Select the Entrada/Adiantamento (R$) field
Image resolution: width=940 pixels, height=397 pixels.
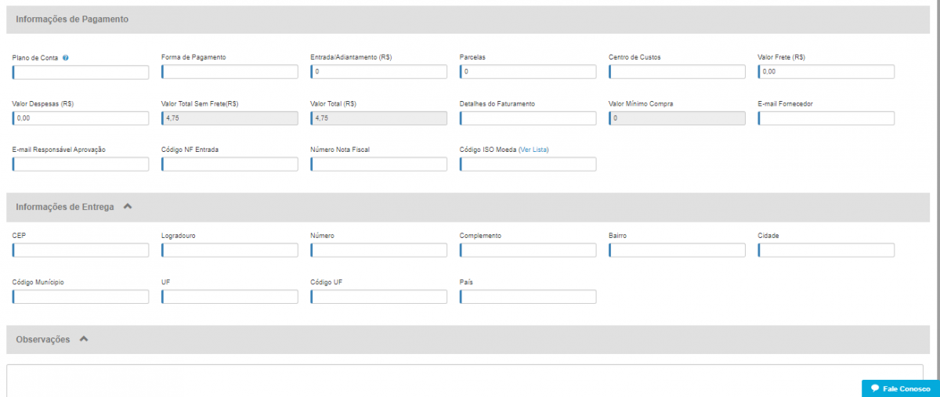(379, 72)
